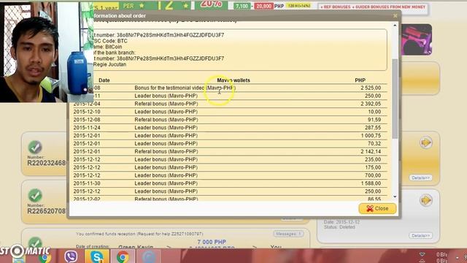Click the Date column header

(x=104, y=80)
